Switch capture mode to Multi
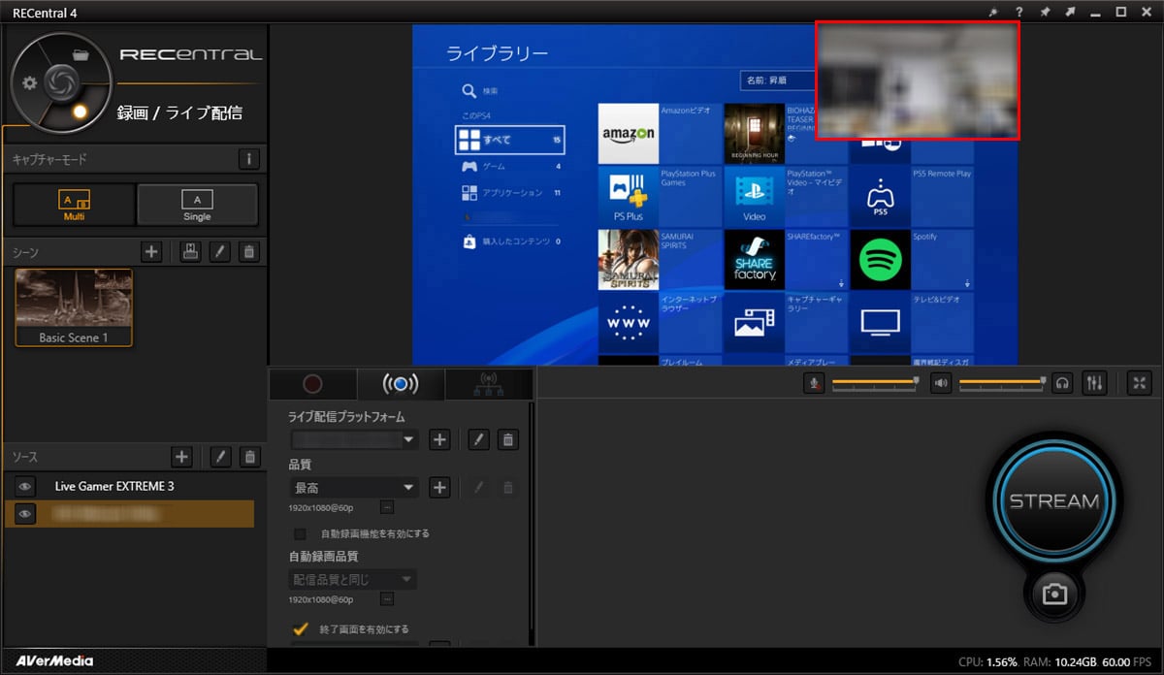 pos(75,205)
